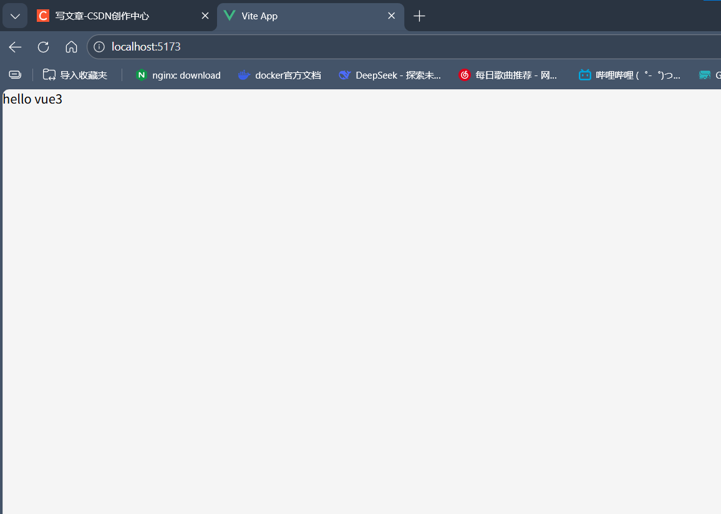This screenshot has width=721, height=514.
Task: Close the Vite App tab
Action: pos(391,16)
